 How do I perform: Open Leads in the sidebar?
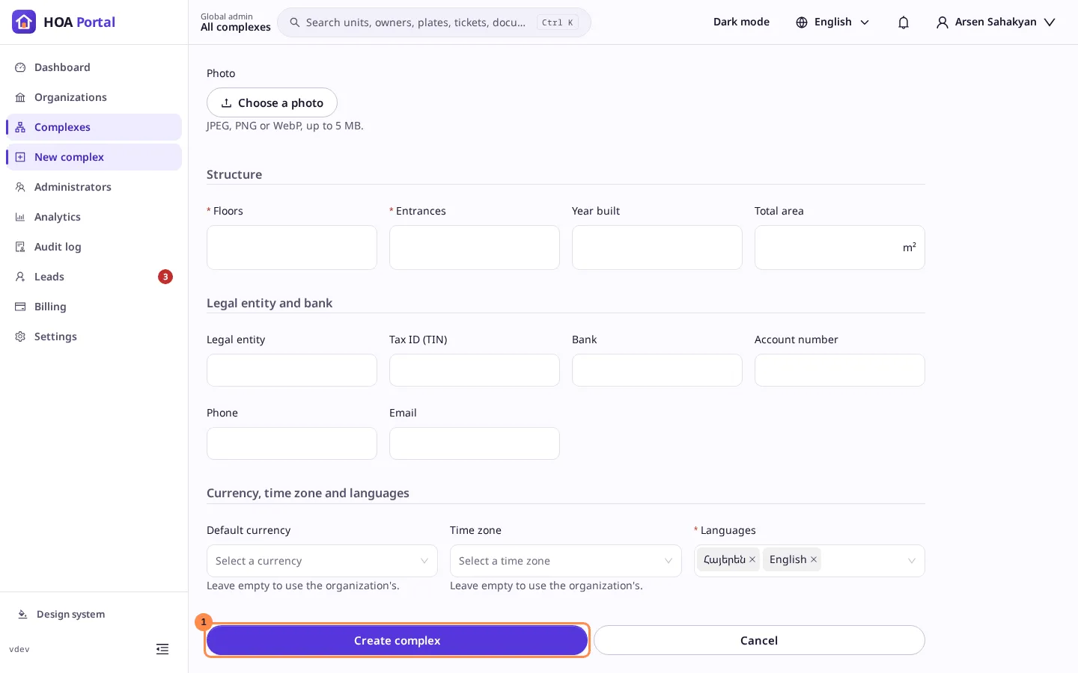pos(94,277)
